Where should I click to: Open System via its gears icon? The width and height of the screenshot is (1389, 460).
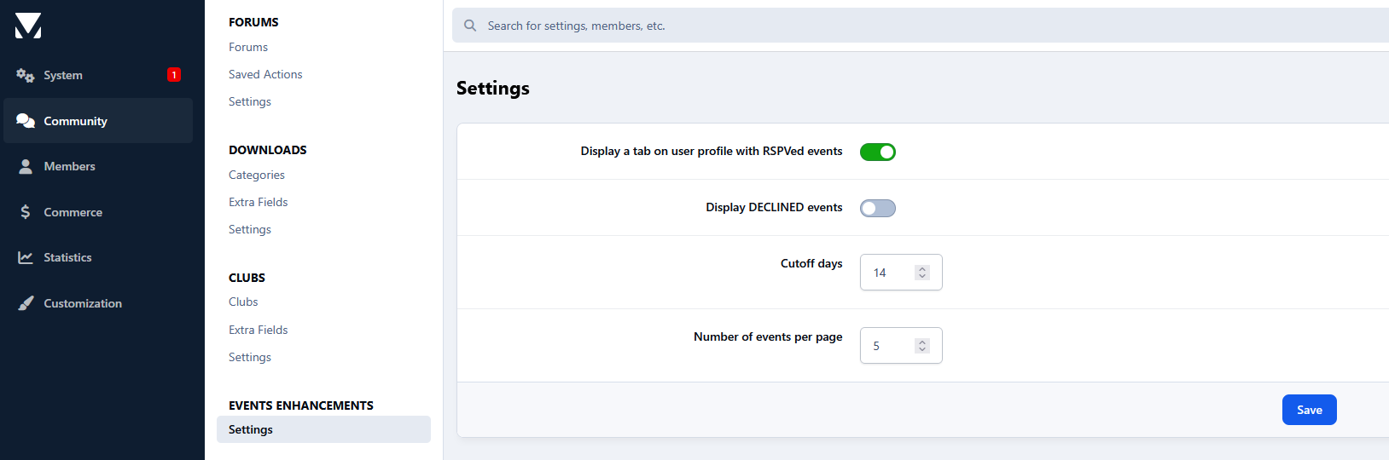coord(26,75)
